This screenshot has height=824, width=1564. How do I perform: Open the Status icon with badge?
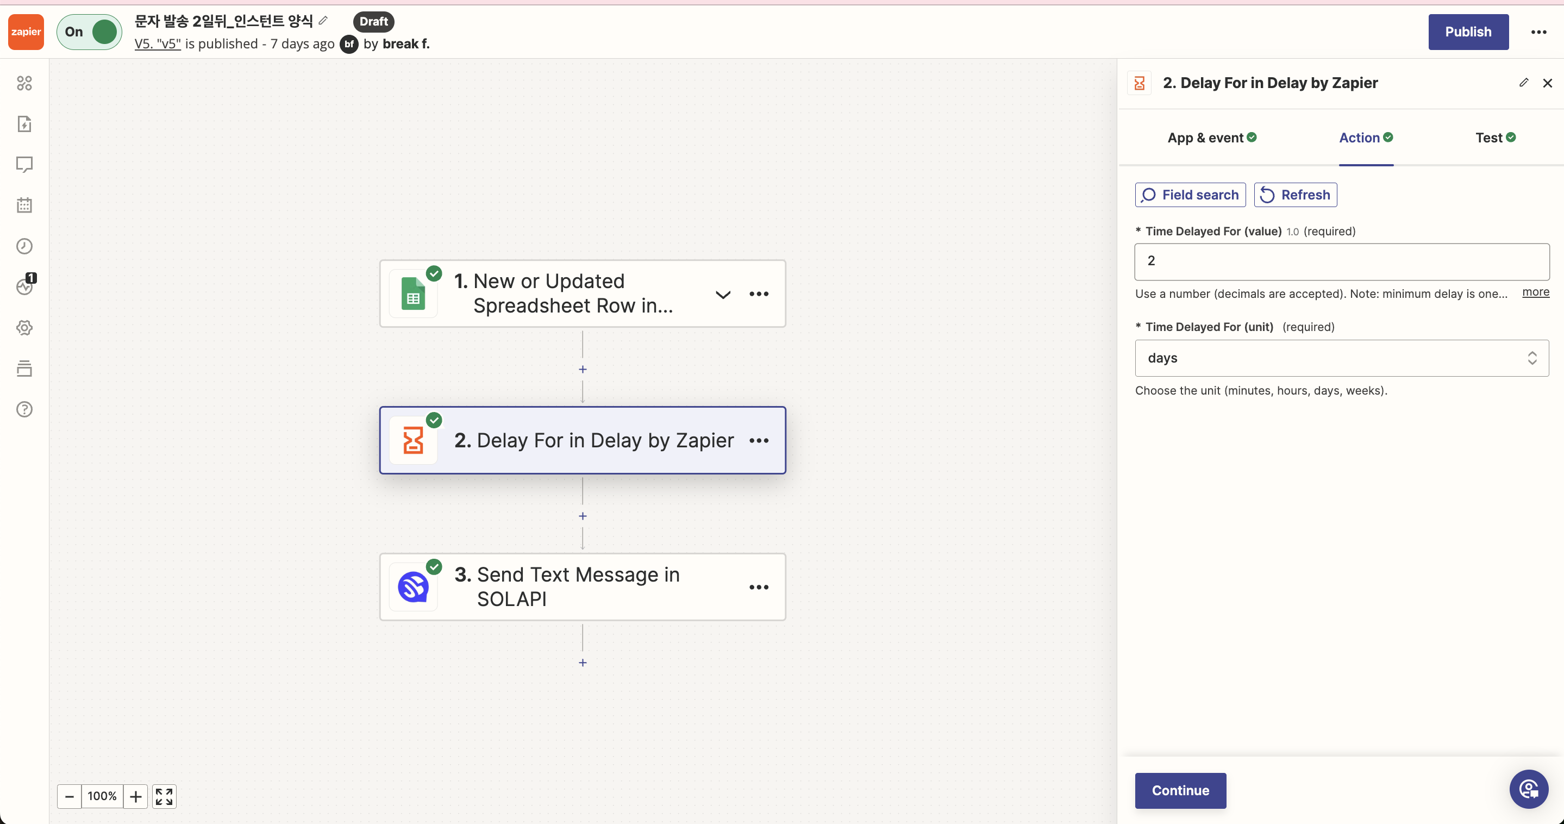point(26,285)
